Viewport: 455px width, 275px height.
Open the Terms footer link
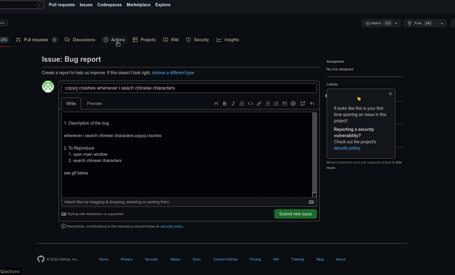click(x=104, y=259)
